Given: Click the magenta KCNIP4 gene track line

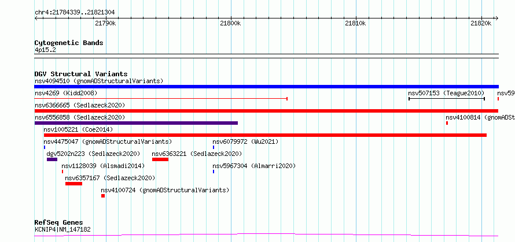Looking at the screenshot, I should (266, 234).
